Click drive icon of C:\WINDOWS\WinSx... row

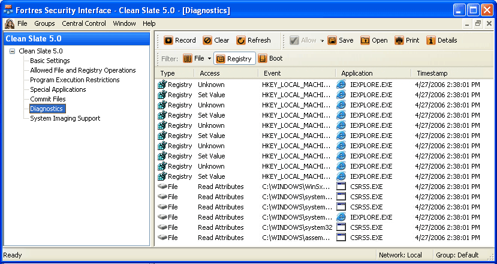162,187
